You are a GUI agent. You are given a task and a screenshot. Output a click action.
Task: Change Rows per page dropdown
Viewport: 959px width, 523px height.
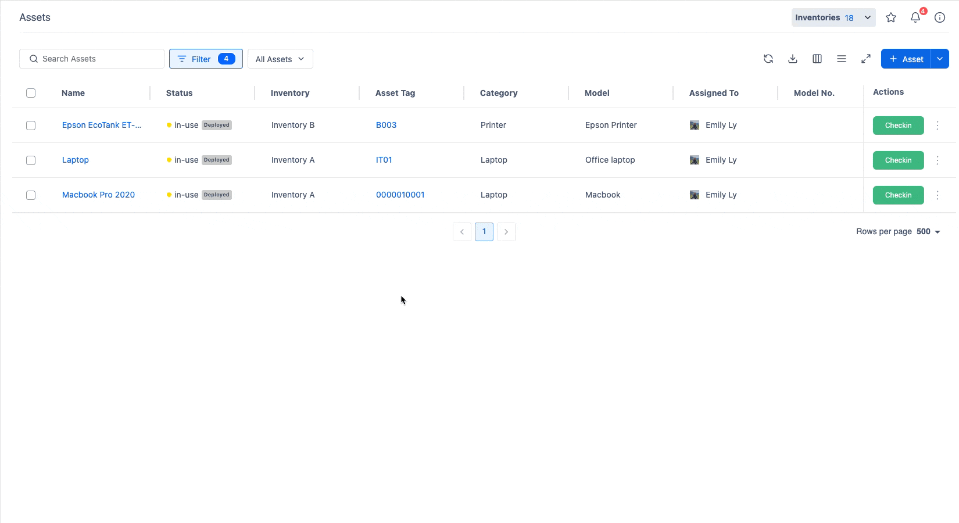tap(928, 231)
